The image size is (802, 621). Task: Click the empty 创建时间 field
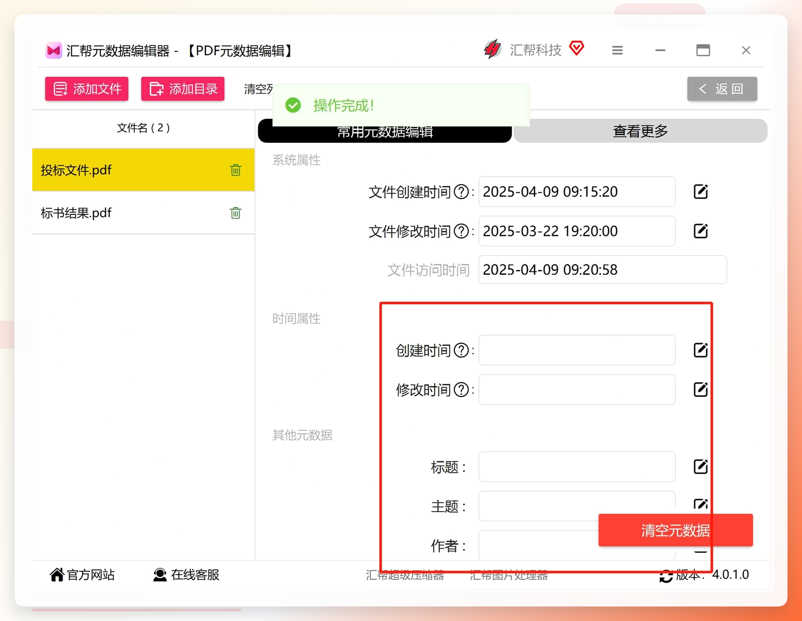577,350
